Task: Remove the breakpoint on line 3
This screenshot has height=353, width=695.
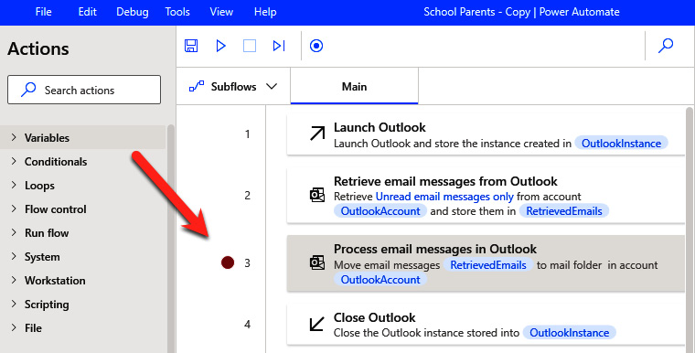Action: [x=228, y=262]
